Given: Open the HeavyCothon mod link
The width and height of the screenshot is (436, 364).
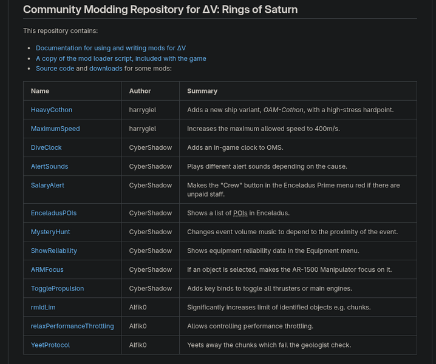Looking at the screenshot, I should pos(52,110).
